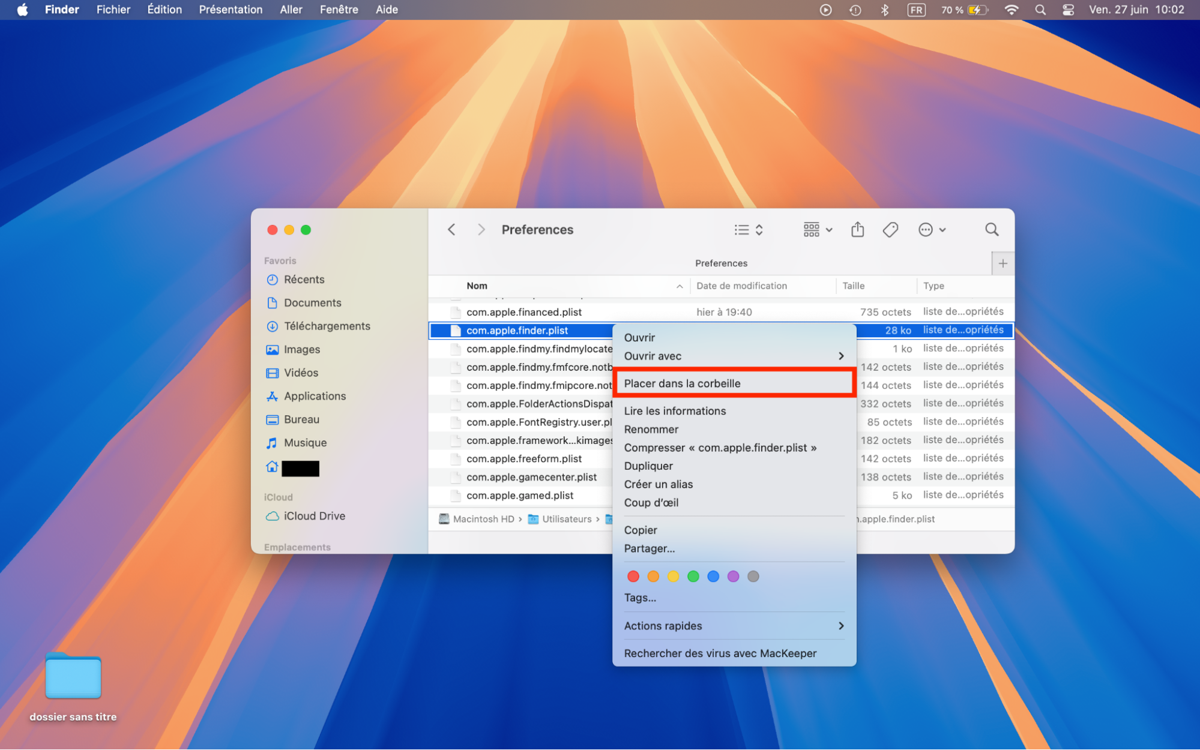Open Applications from the Favoris sidebar

pyautogui.click(x=314, y=396)
